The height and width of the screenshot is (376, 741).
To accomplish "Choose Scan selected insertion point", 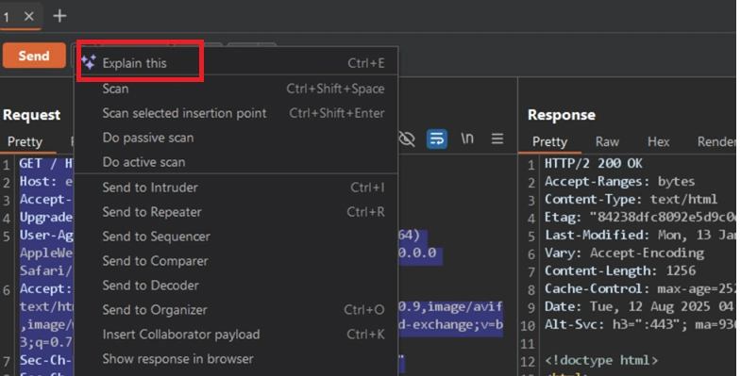I will [236, 113].
